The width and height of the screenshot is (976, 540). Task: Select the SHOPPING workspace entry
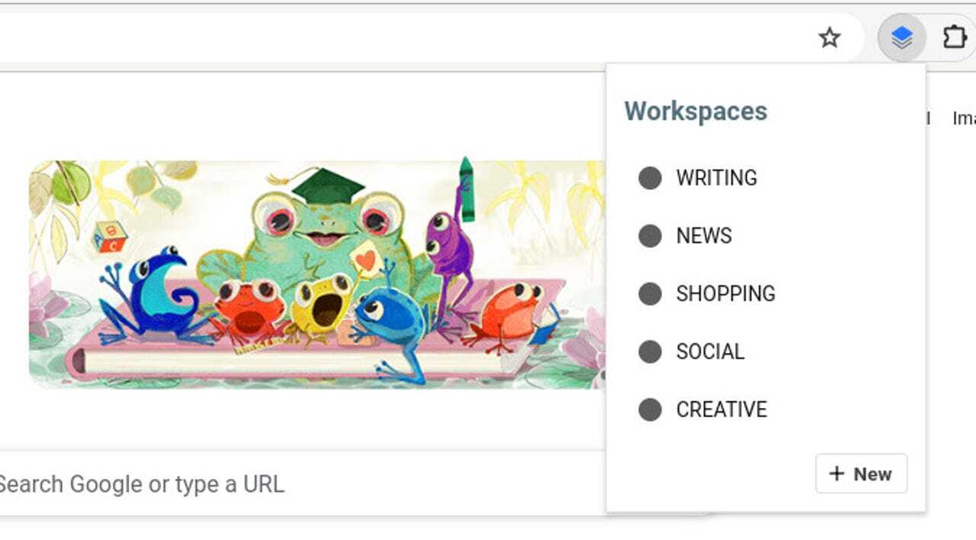click(x=725, y=294)
